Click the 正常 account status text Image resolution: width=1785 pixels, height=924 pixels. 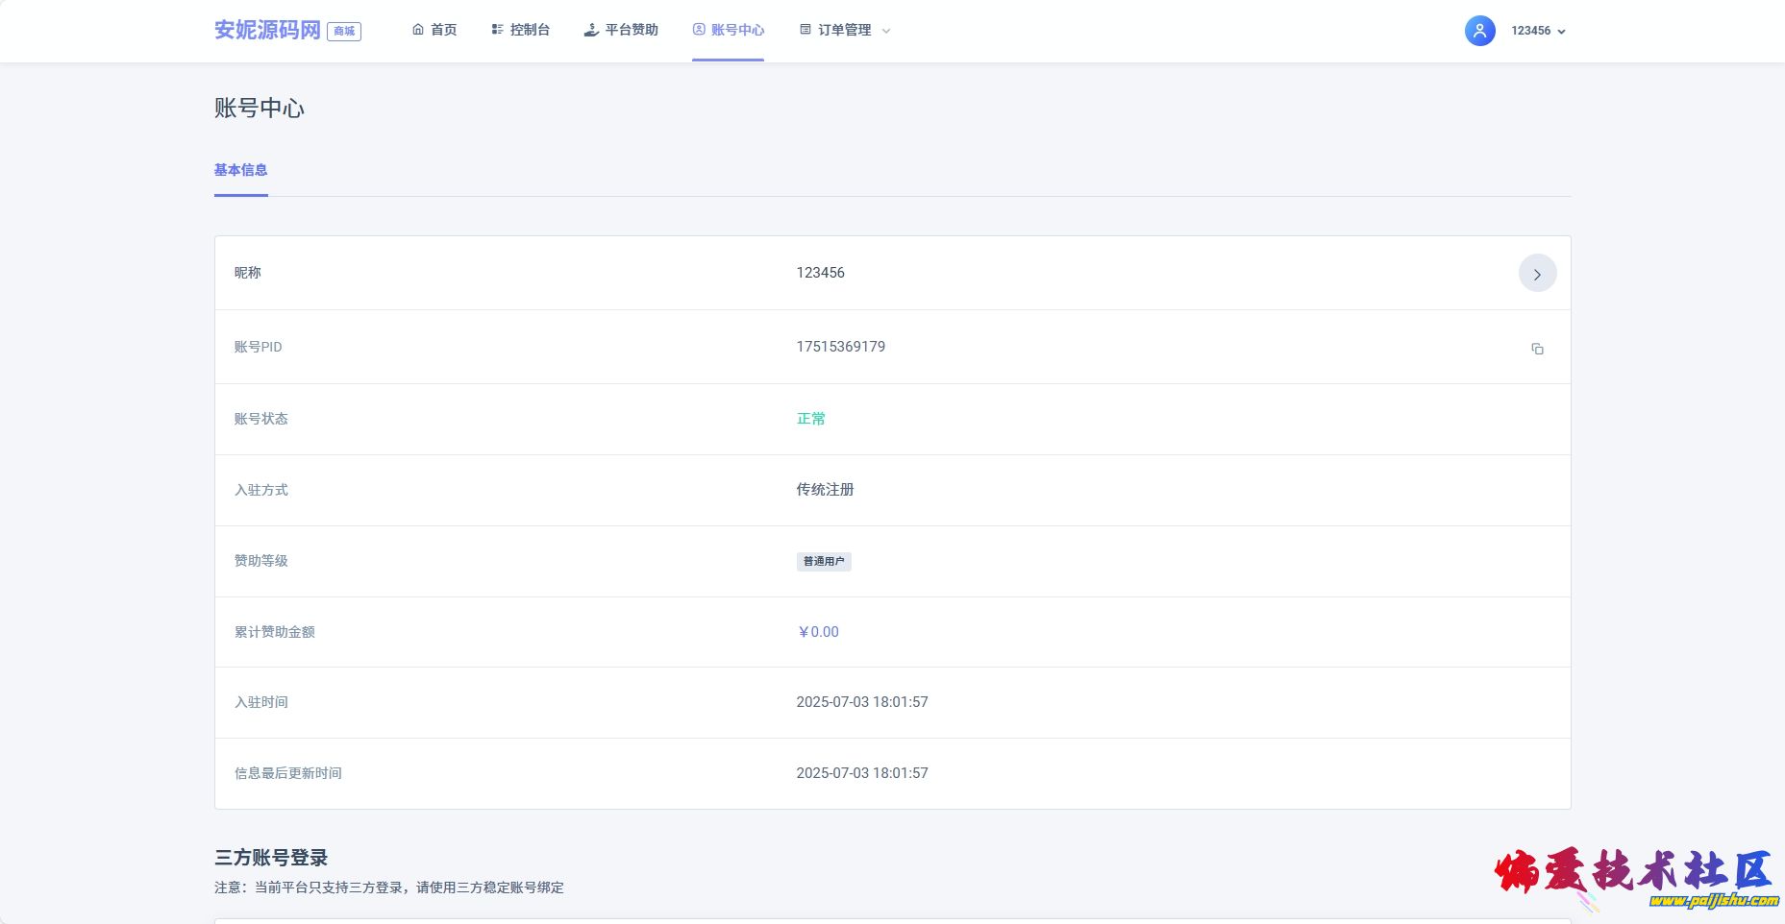810,419
